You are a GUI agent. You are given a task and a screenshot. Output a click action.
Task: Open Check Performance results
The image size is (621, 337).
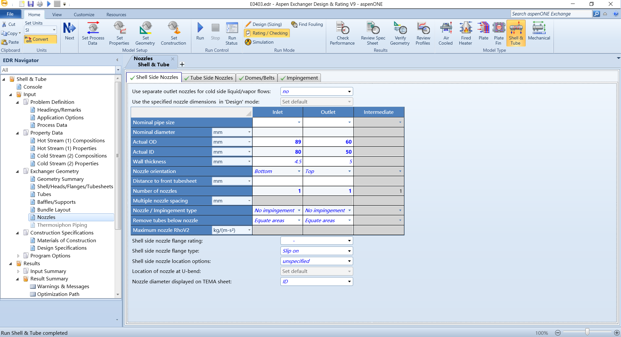pos(343,33)
